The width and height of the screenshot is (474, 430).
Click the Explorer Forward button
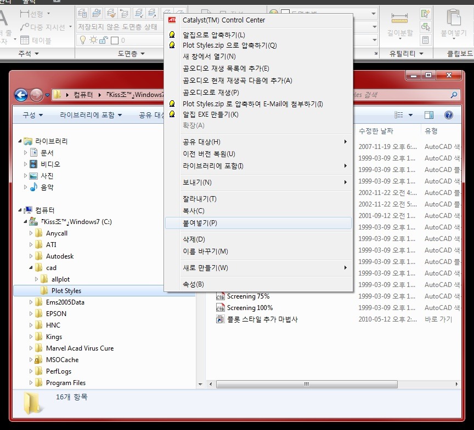36,95
